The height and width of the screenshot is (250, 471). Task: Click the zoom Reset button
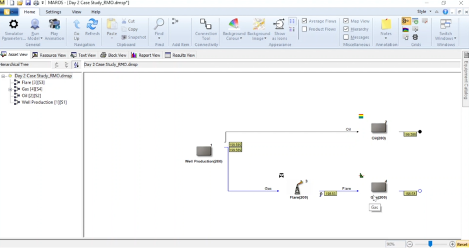462,244
